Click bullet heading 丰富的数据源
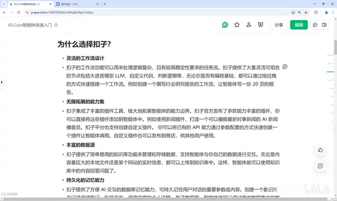Screen dimensions: 337x201 pyautogui.click(x=81, y=145)
